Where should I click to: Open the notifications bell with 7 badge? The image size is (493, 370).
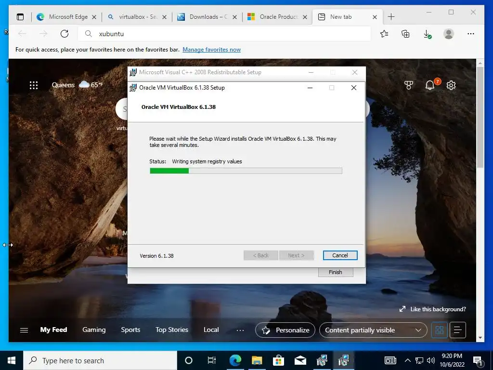431,84
